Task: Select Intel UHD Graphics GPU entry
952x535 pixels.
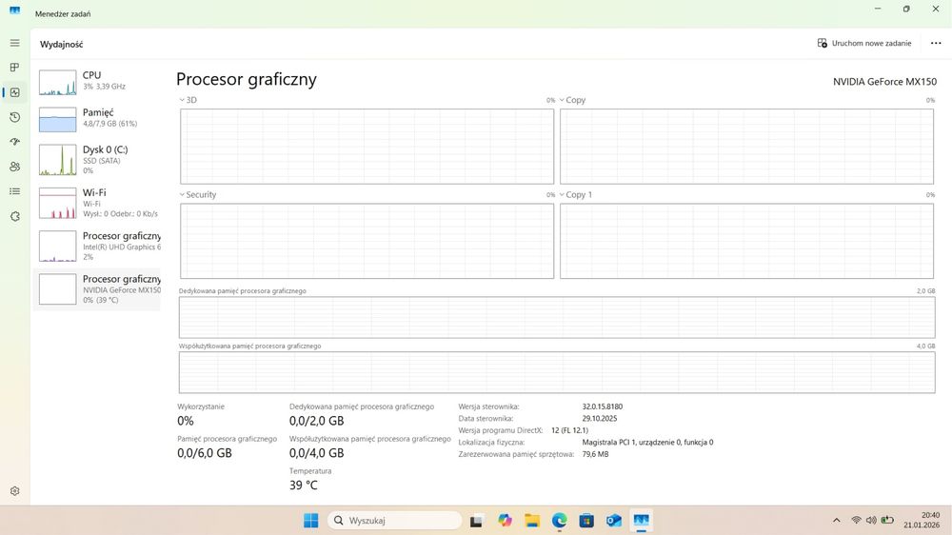Action: point(97,246)
